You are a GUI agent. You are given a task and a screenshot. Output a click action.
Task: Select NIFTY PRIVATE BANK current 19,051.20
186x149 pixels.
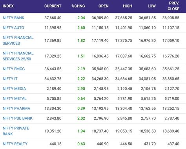click(53, 131)
